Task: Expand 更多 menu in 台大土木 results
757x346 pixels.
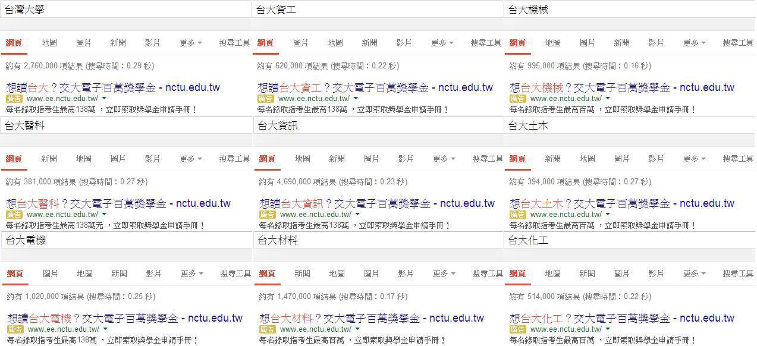Action: [694, 159]
